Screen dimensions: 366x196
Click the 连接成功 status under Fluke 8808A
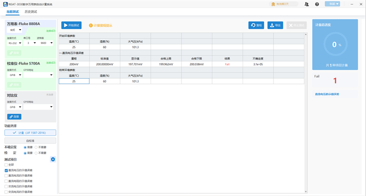click(51, 31)
